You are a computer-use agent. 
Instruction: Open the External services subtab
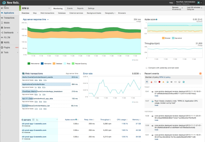pyautogui.click(x=76, y=13)
